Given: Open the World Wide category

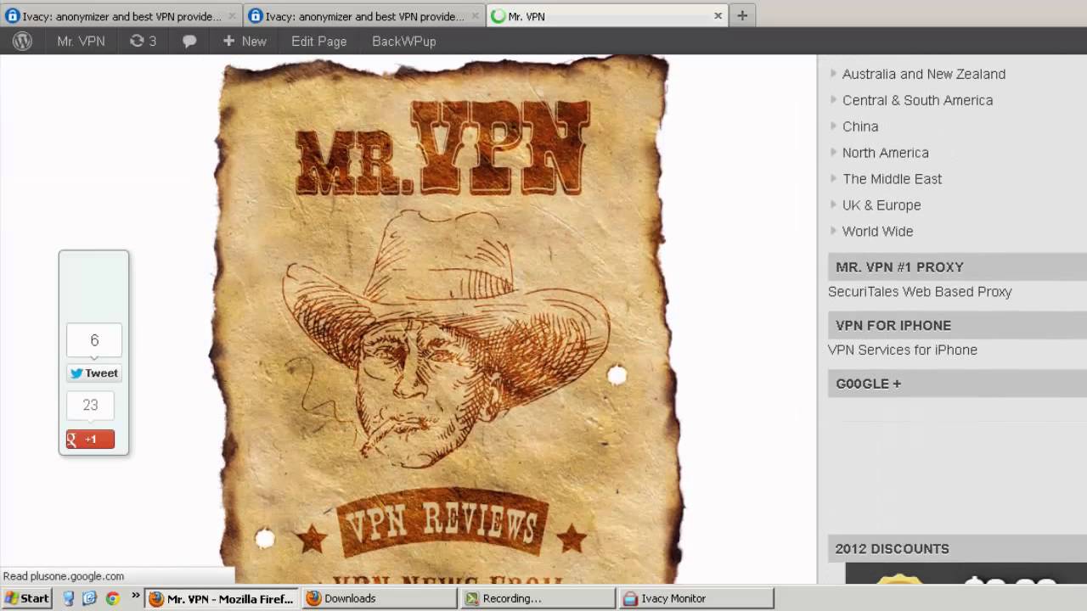Looking at the screenshot, I should [877, 232].
